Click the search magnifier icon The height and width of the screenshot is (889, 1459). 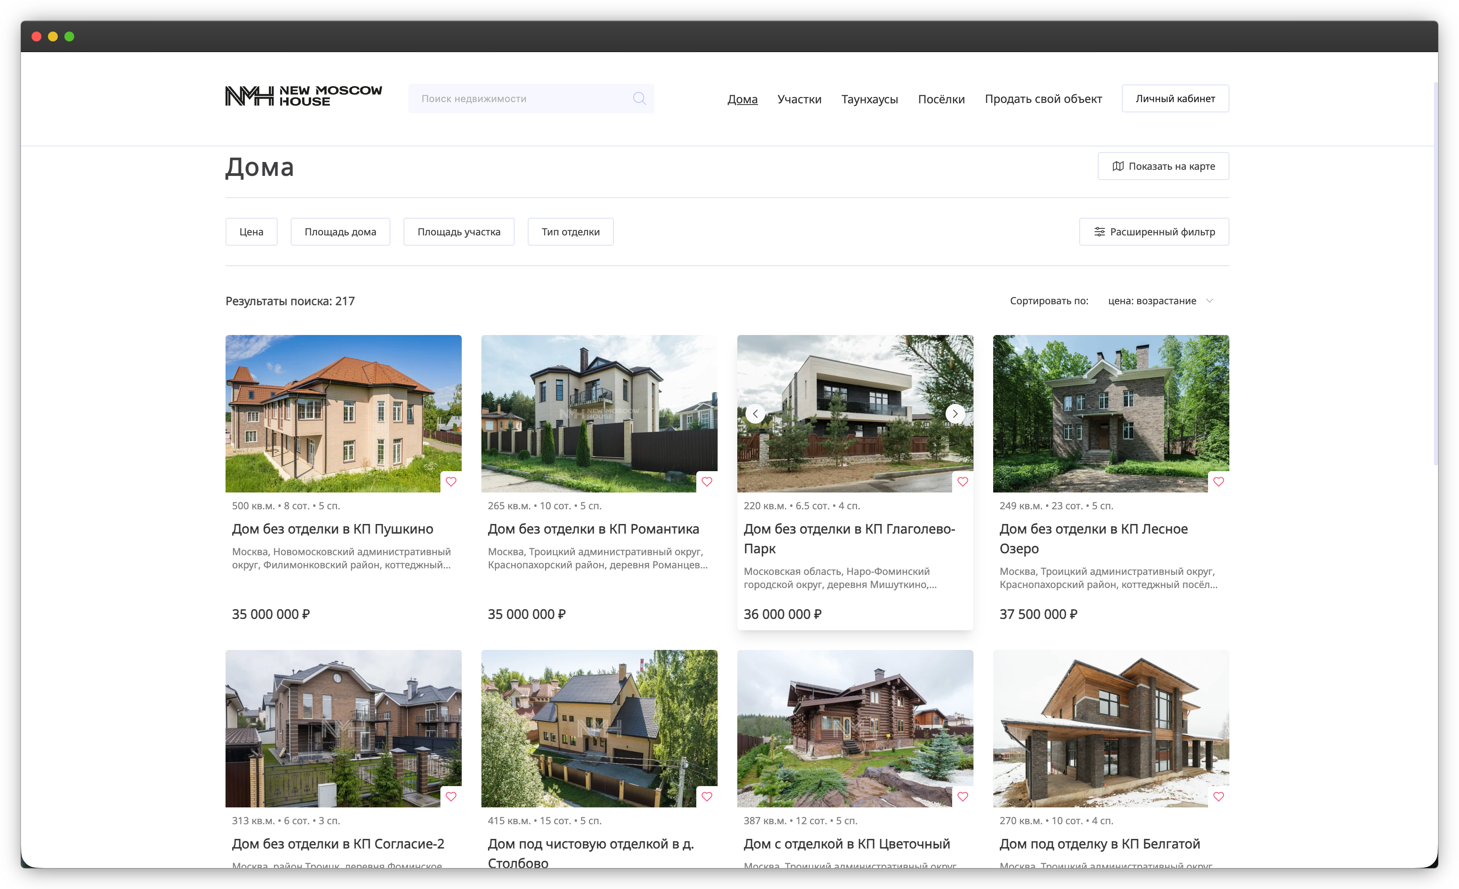[x=641, y=98]
